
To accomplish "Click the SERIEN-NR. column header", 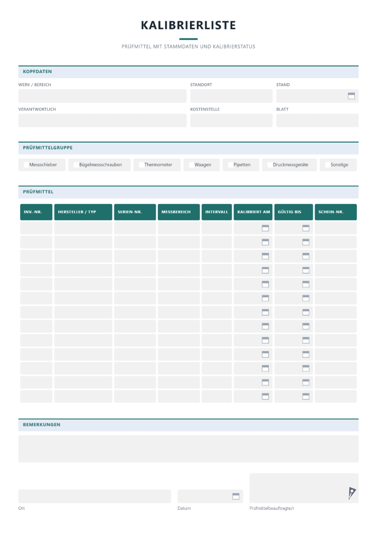I will [x=135, y=212].
